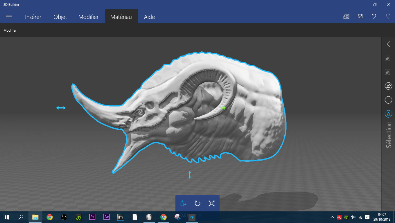Image resolution: width=395 pixels, height=223 pixels.
Task: Switch to the Objet tab
Action: 60,17
